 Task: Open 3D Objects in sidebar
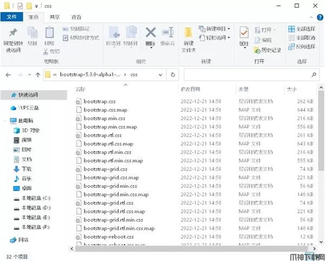pos(27,130)
